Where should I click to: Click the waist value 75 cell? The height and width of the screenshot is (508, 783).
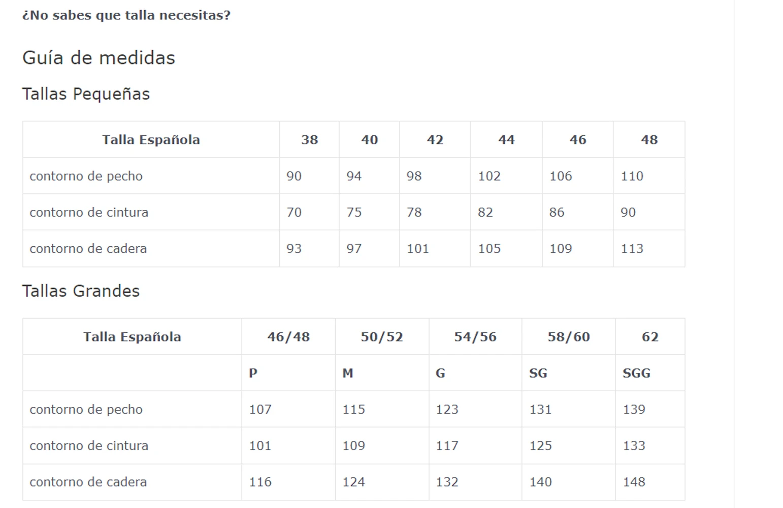click(x=369, y=212)
